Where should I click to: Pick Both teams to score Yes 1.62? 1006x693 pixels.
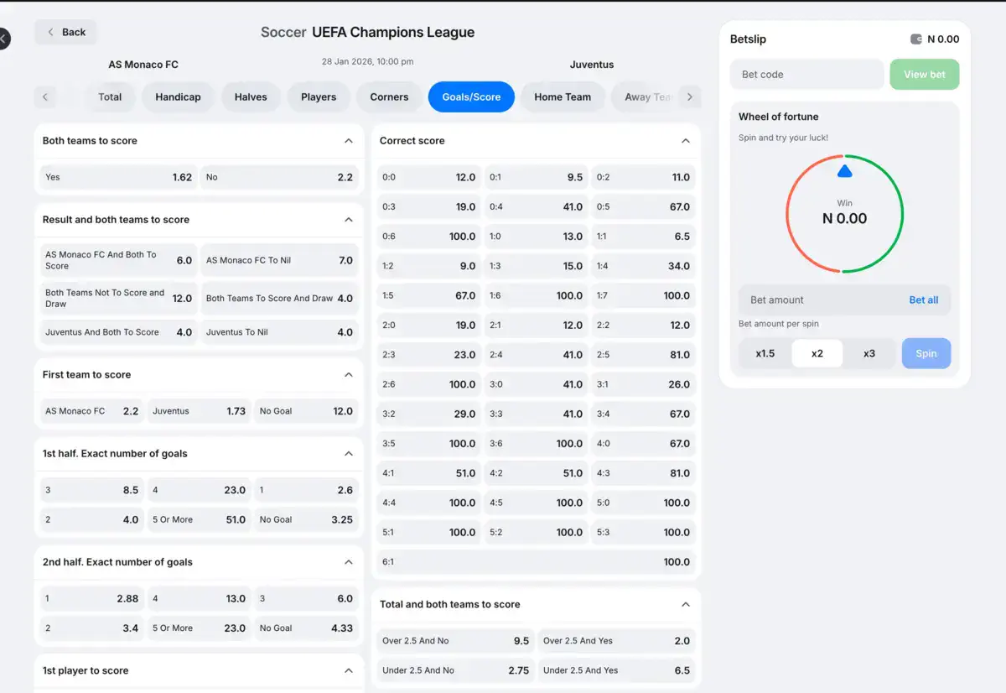pyautogui.click(x=118, y=177)
